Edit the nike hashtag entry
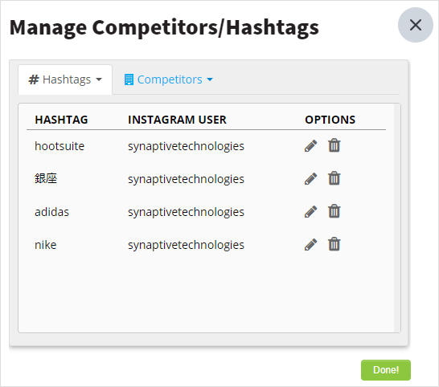 [311, 245]
